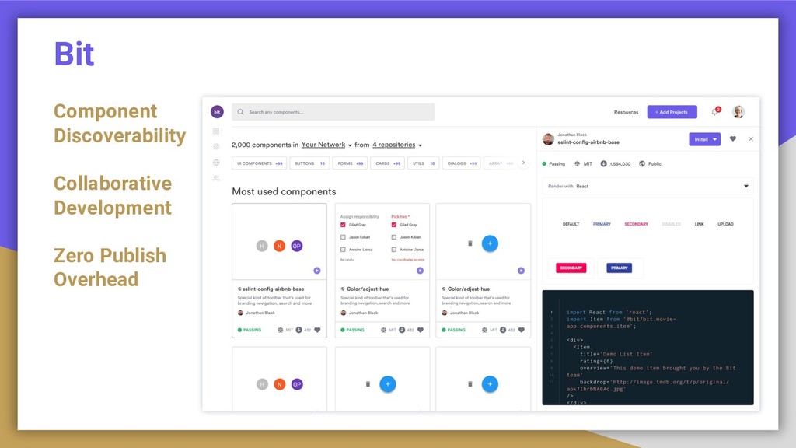Screen dimensions: 796x448
Task: Click the filled dark blue PRIMARY button
Action: (x=619, y=268)
